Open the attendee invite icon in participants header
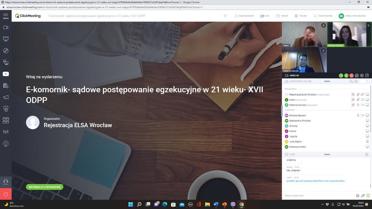The image size is (372, 209). coord(351,81)
